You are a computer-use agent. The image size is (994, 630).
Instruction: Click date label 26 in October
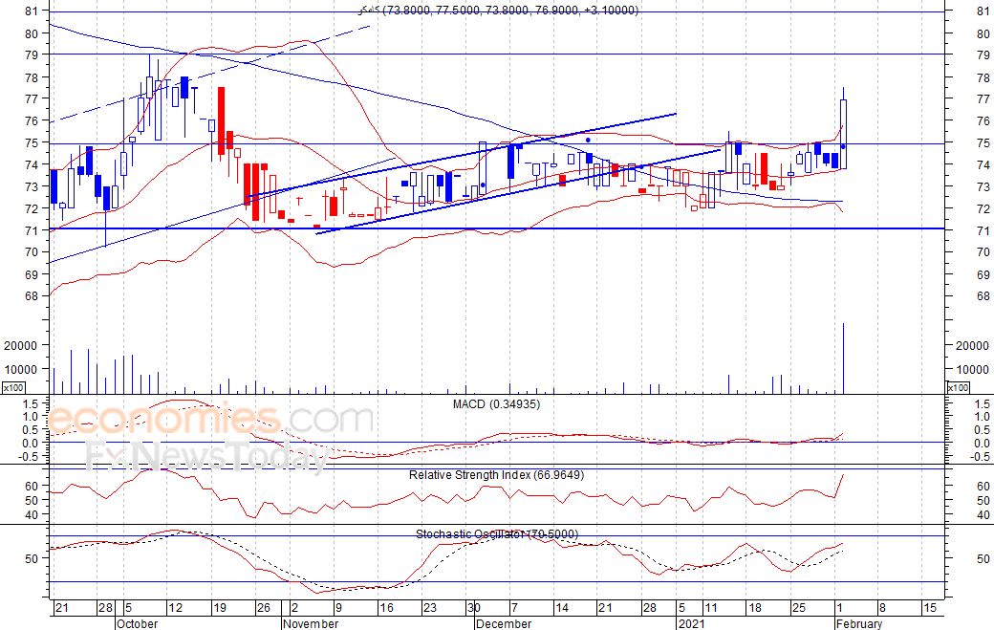coord(263,608)
